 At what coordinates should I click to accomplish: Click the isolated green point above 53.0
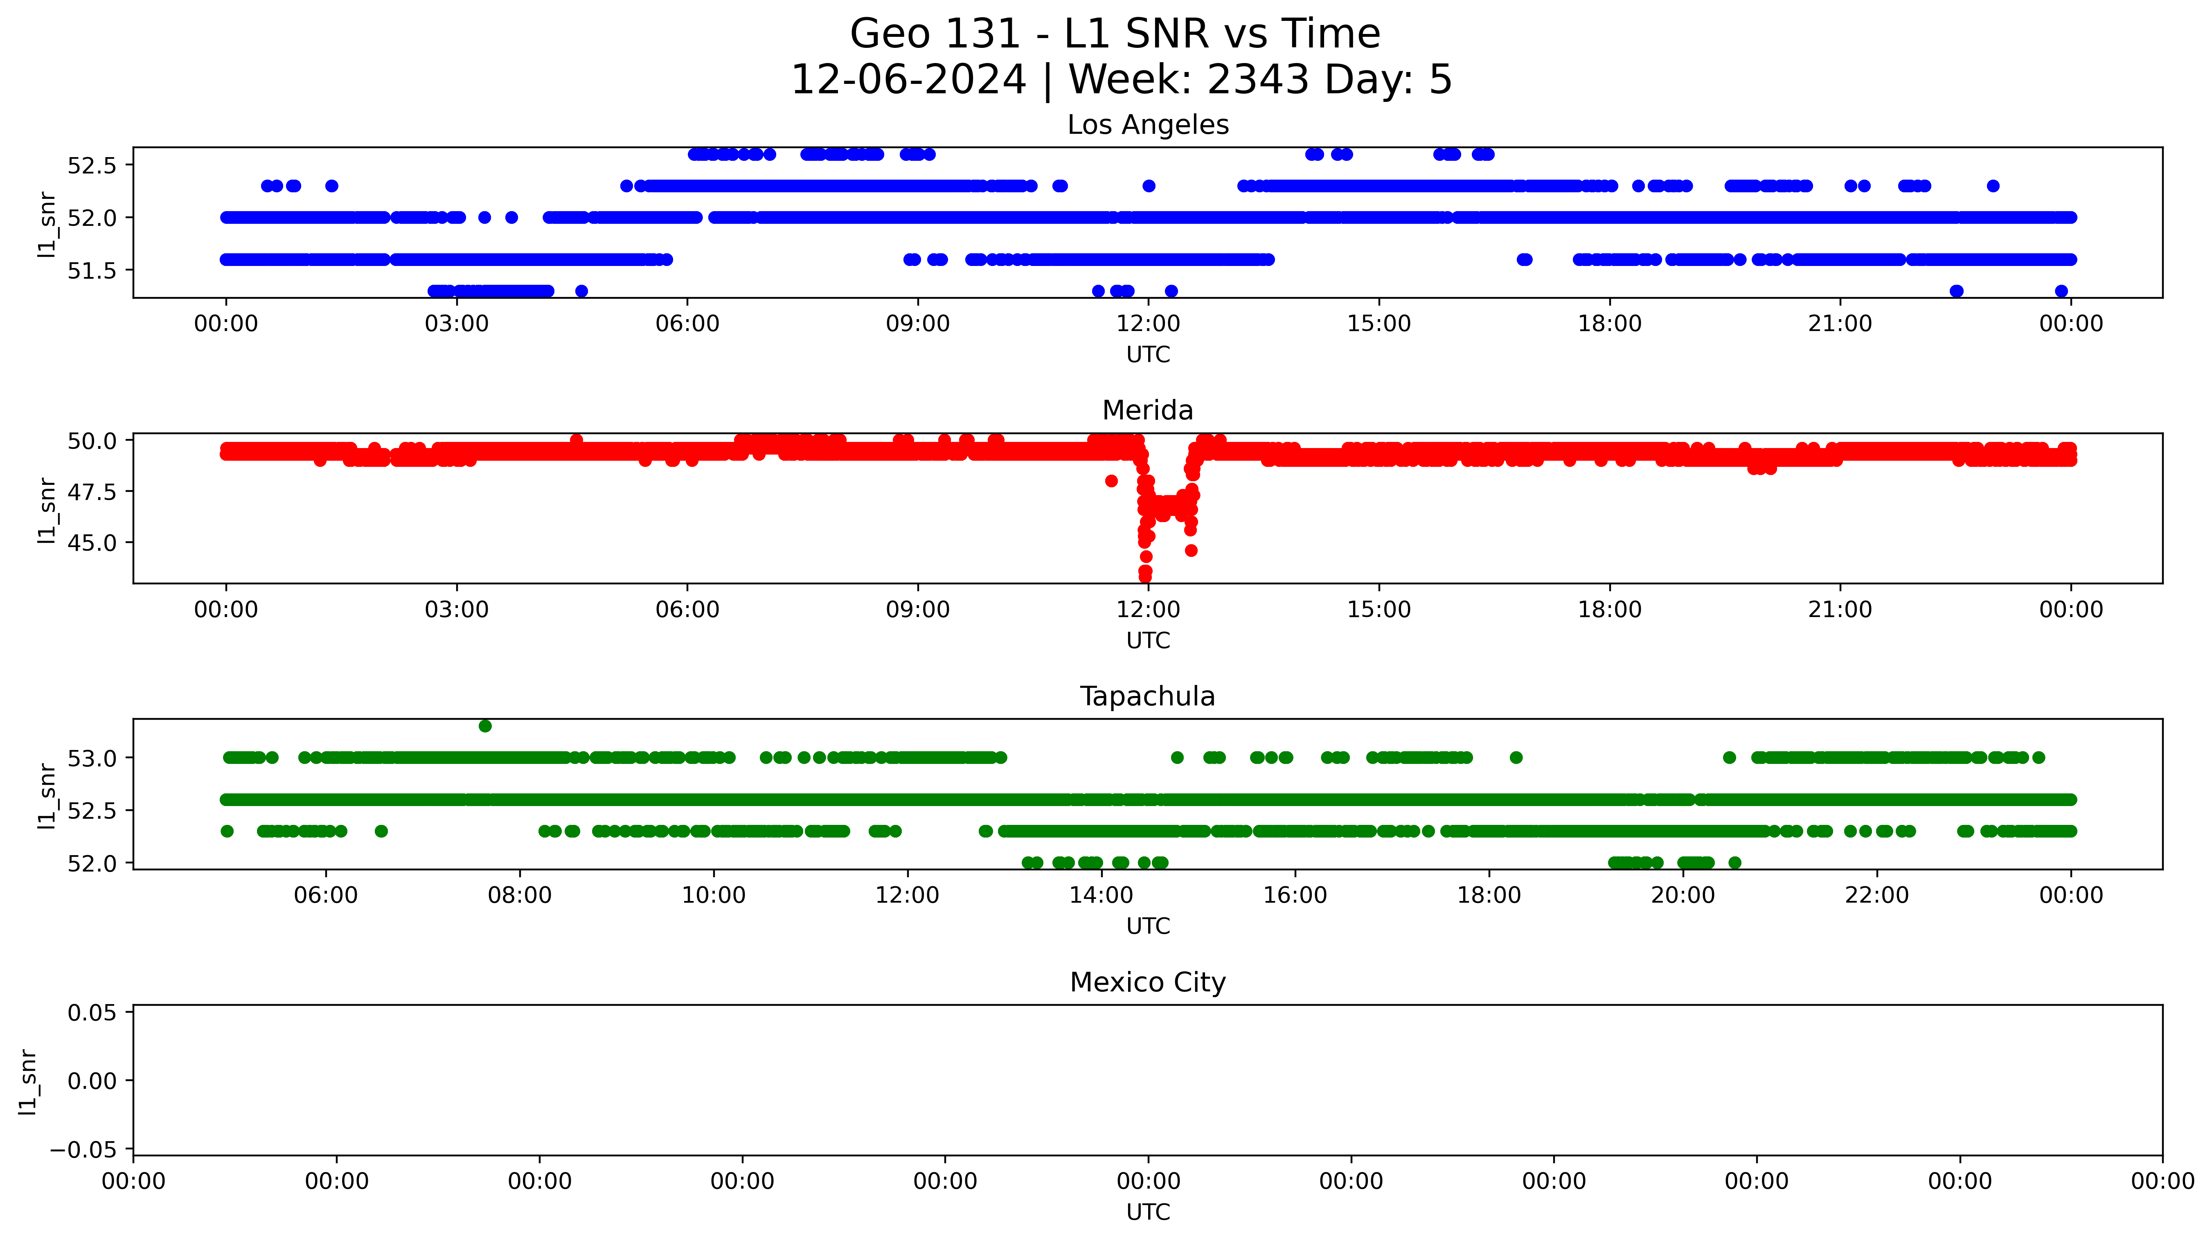tap(485, 727)
